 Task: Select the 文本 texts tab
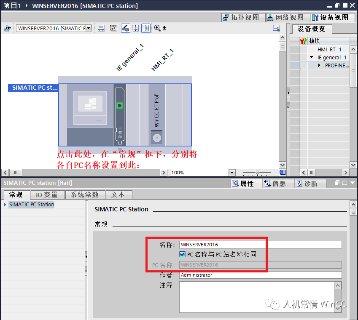pyautogui.click(x=118, y=195)
